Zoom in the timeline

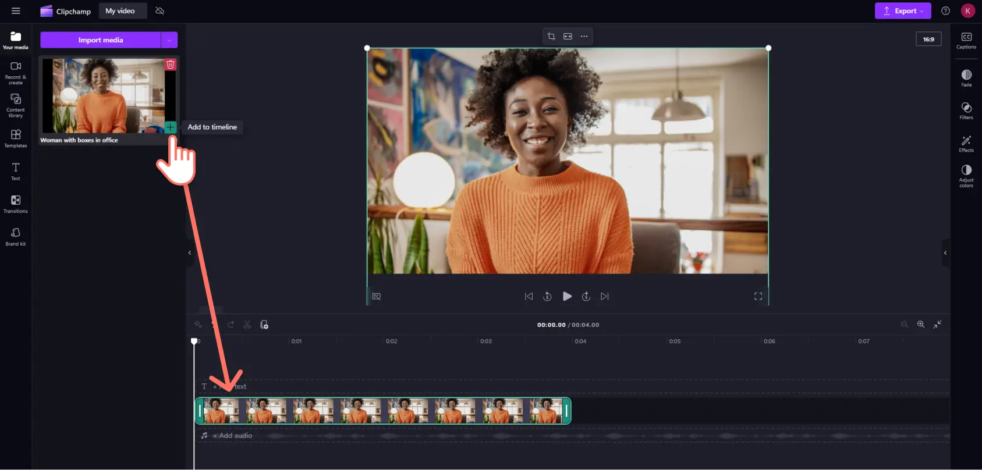pyautogui.click(x=921, y=325)
